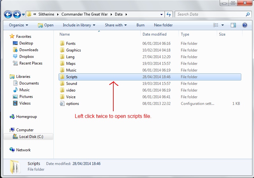The width and height of the screenshot is (254, 178).
Task: Click the options row Configuration sett... type
Action: tap(197, 104)
